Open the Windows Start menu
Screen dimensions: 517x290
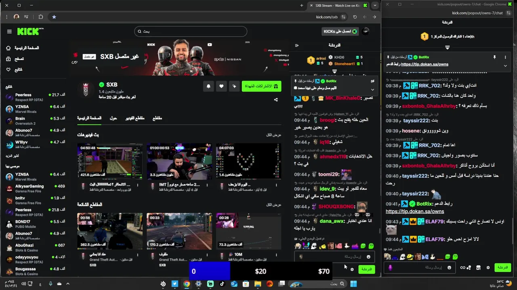coord(353,284)
